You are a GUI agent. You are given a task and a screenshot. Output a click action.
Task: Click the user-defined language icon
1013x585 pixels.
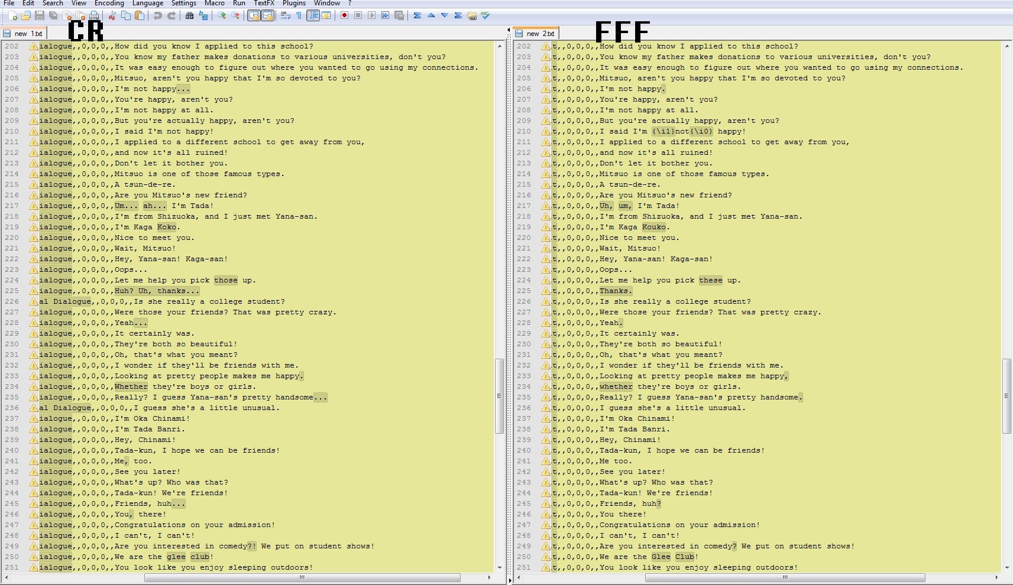(326, 15)
